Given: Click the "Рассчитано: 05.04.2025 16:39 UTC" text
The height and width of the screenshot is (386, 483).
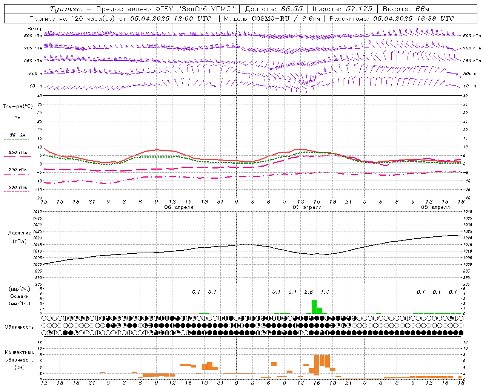Looking at the screenshot, I should (x=392, y=18).
